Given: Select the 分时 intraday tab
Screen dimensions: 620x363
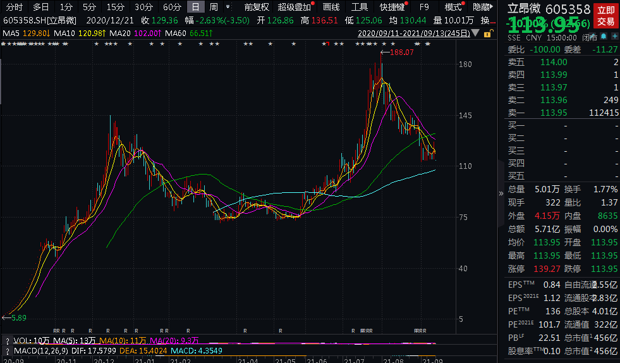Looking at the screenshot, I should click(14, 7).
